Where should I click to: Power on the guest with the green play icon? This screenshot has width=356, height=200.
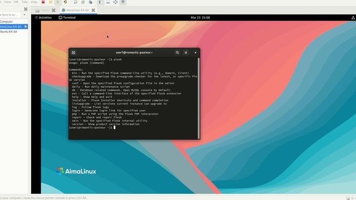58,2
